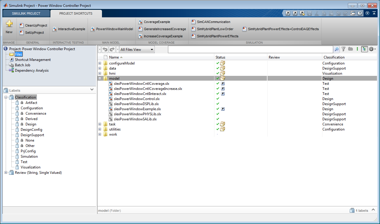Expand the configureModel folder
This screenshot has width=380, height=224.
100,63
